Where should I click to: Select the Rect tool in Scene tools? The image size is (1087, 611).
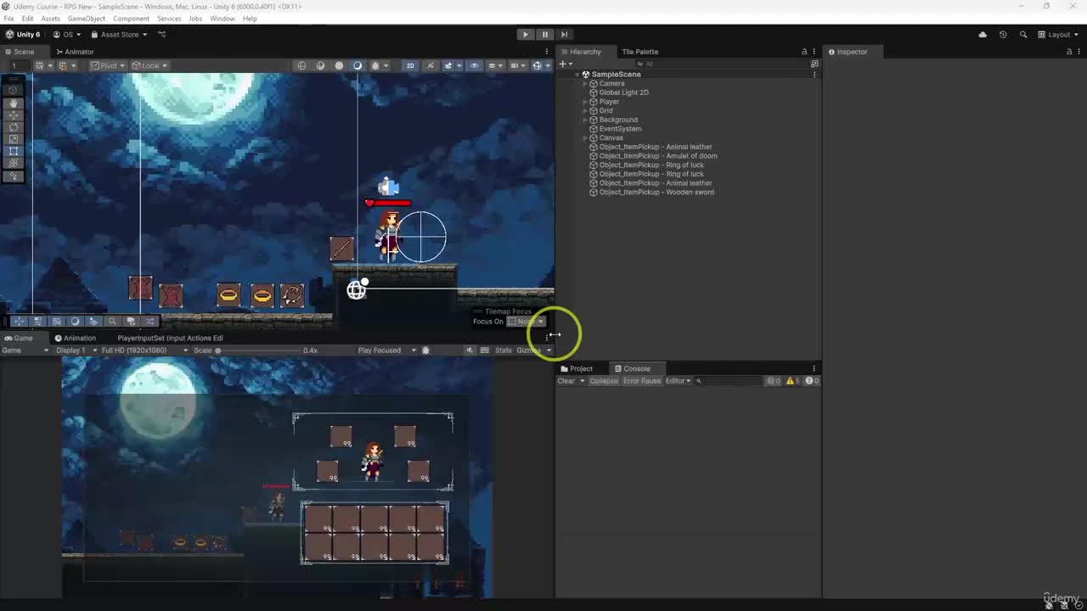point(14,151)
